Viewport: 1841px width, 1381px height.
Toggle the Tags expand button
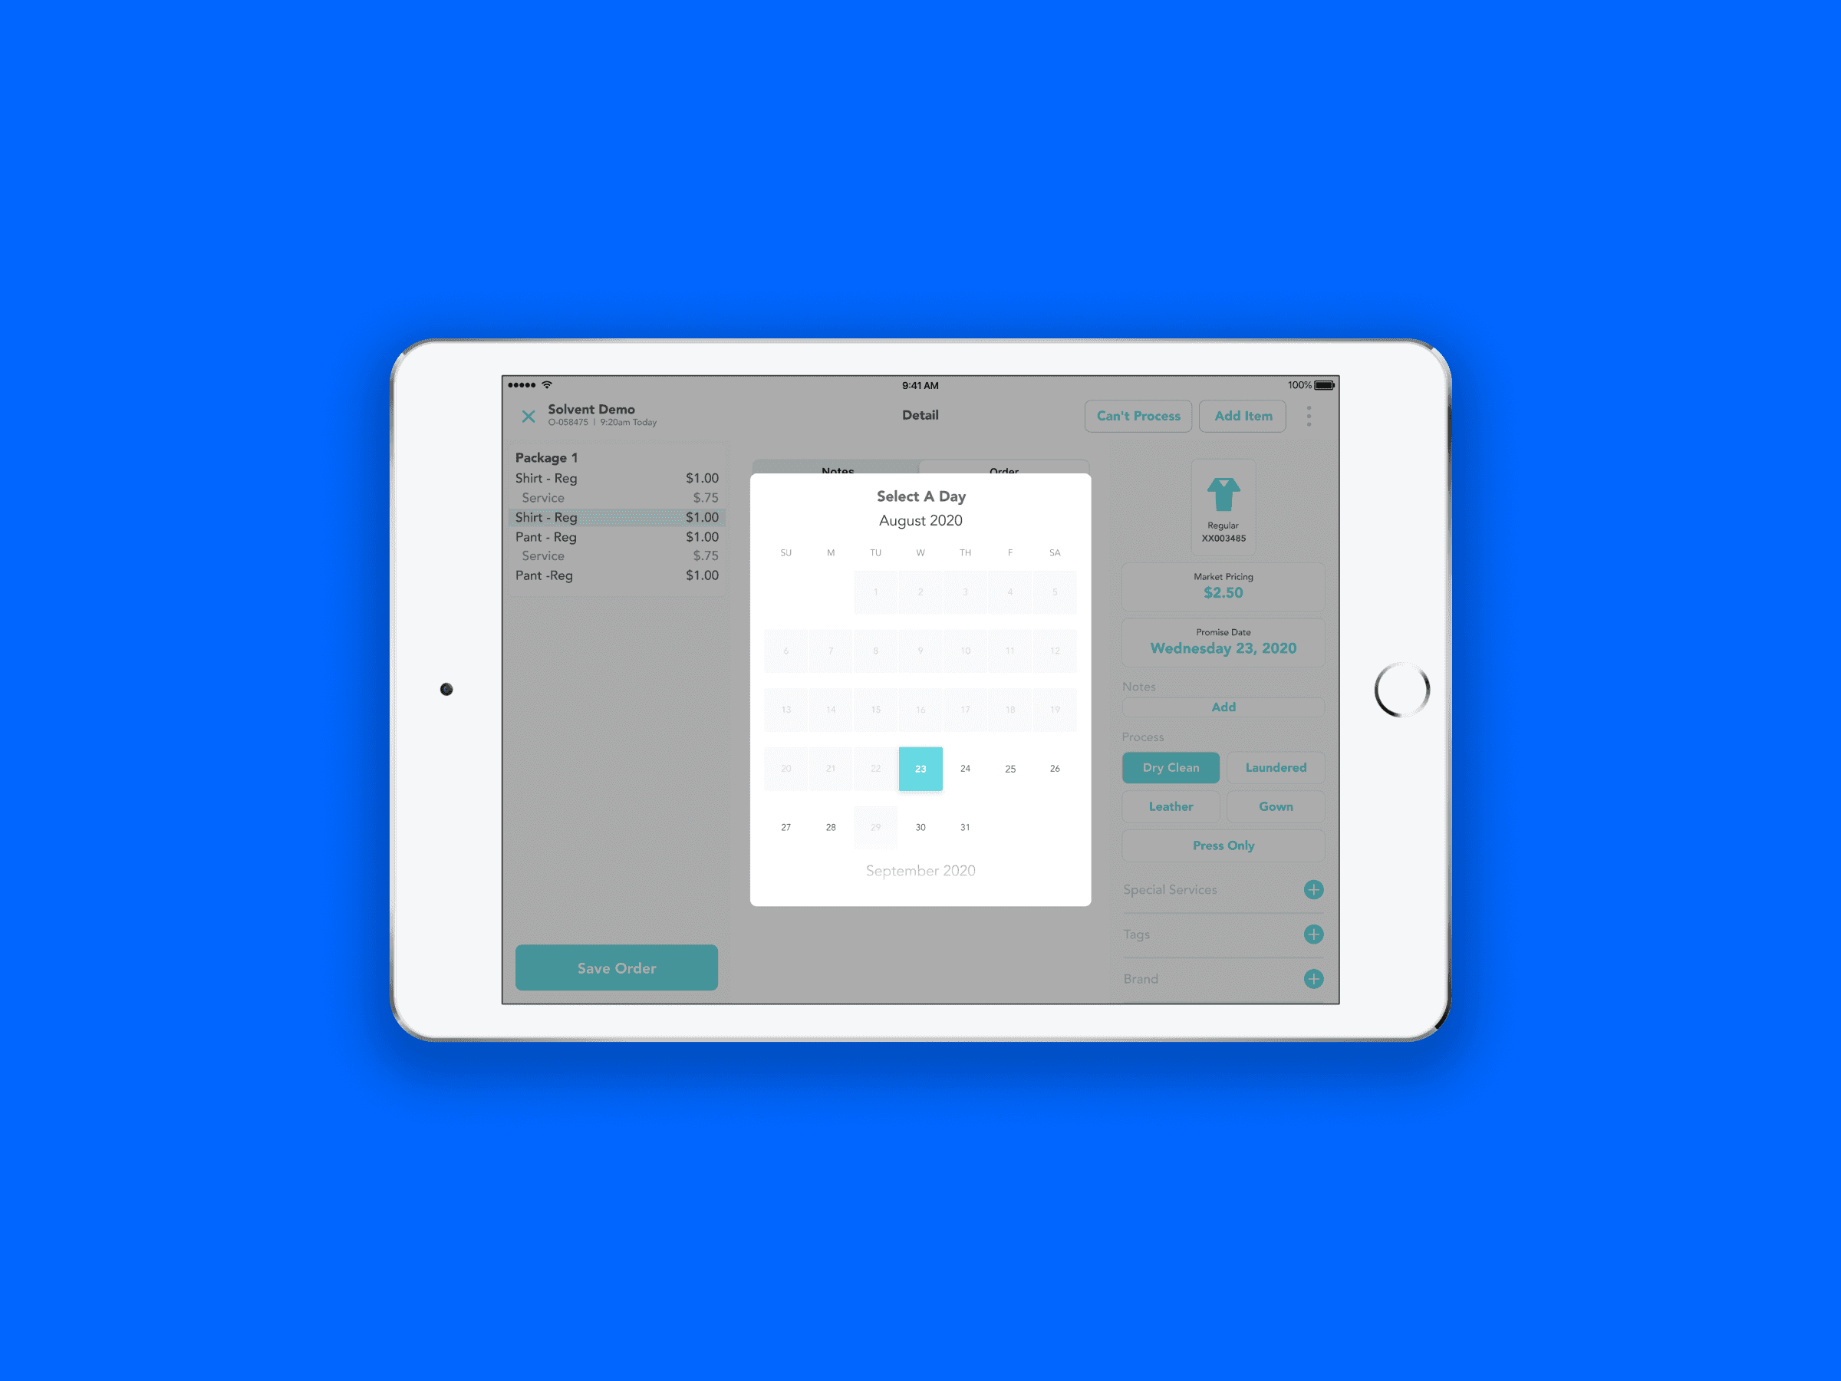(1312, 933)
